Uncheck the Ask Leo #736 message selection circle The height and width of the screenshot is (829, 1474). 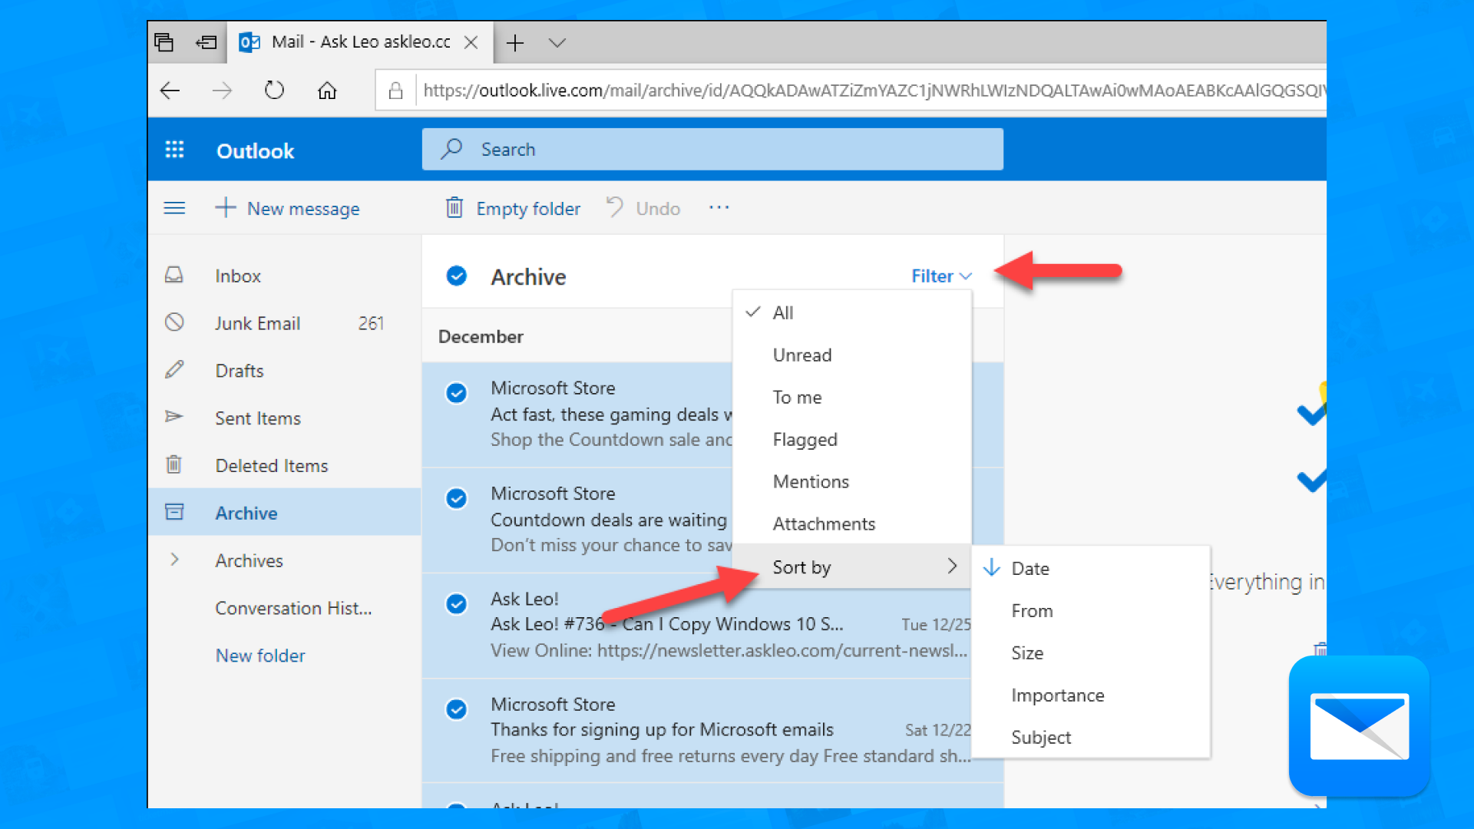(457, 604)
